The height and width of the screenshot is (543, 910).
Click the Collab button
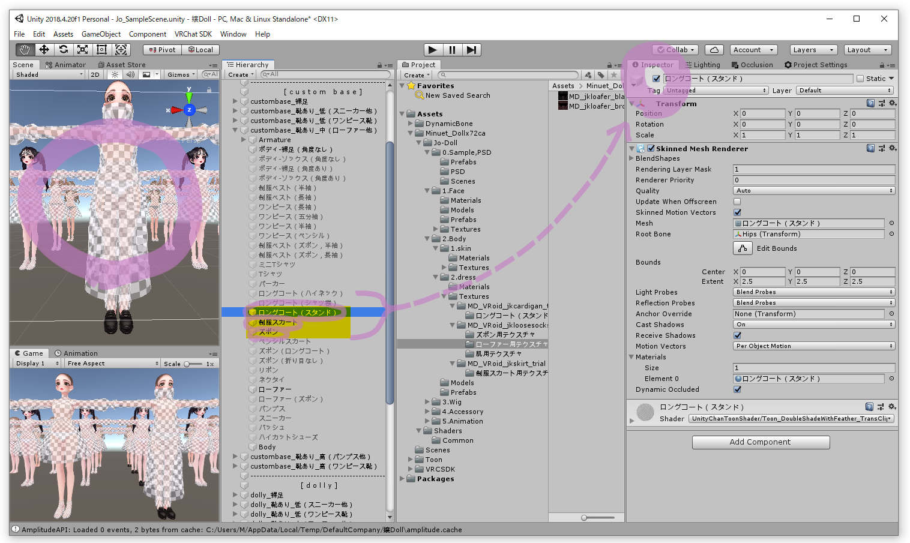pyautogui.click(x=675, y=50)
